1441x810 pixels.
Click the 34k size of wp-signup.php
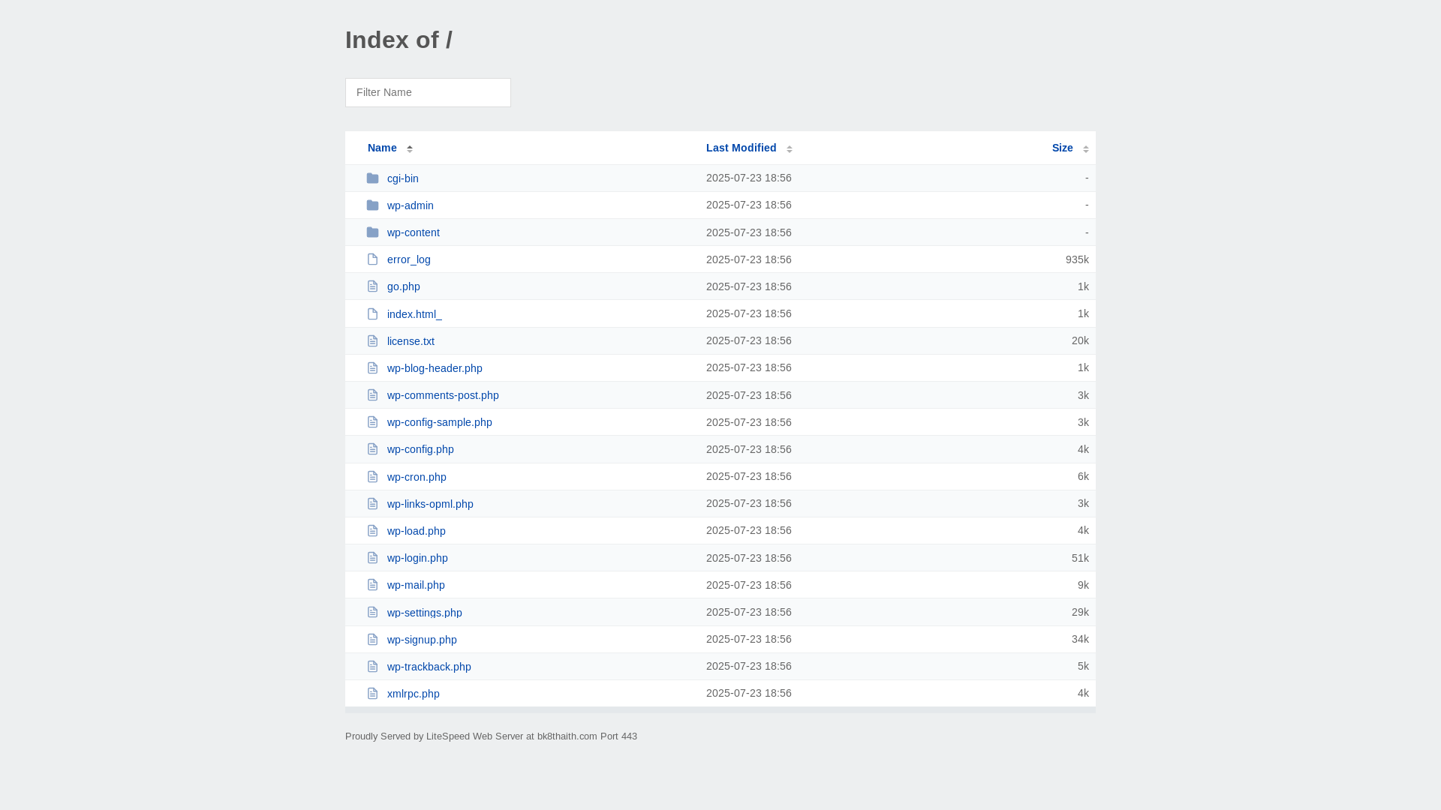coord(1080,639)
